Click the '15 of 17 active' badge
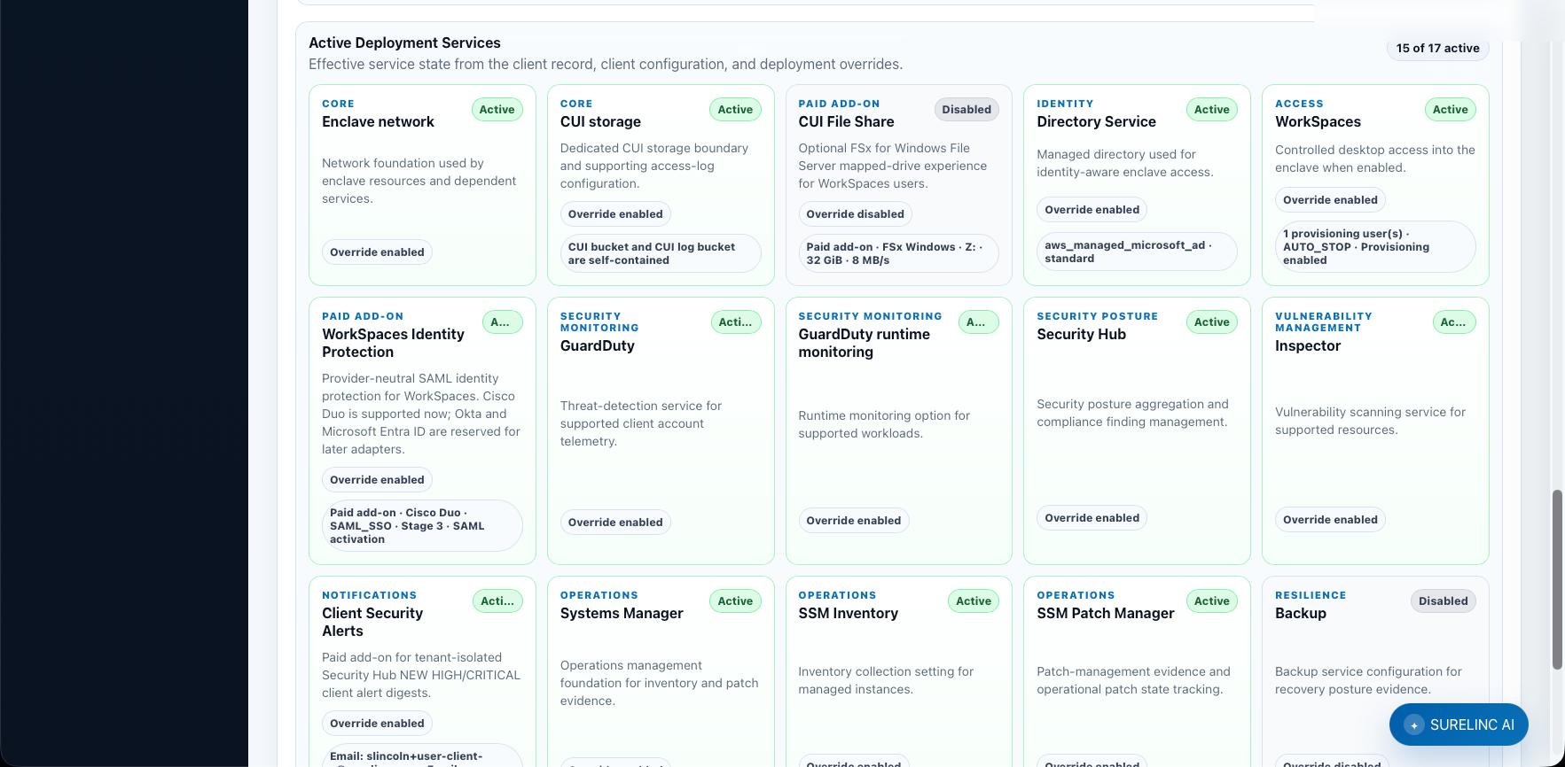The height and width of the screenshot is (767, 1565). point(1437,49)
